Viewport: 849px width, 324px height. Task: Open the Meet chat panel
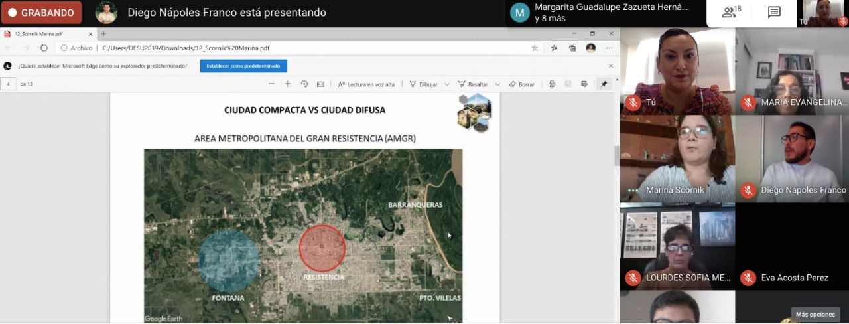[774, 13]
